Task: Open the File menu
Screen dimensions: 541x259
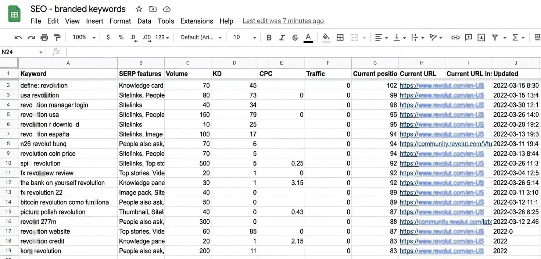Action: [36, 21]
